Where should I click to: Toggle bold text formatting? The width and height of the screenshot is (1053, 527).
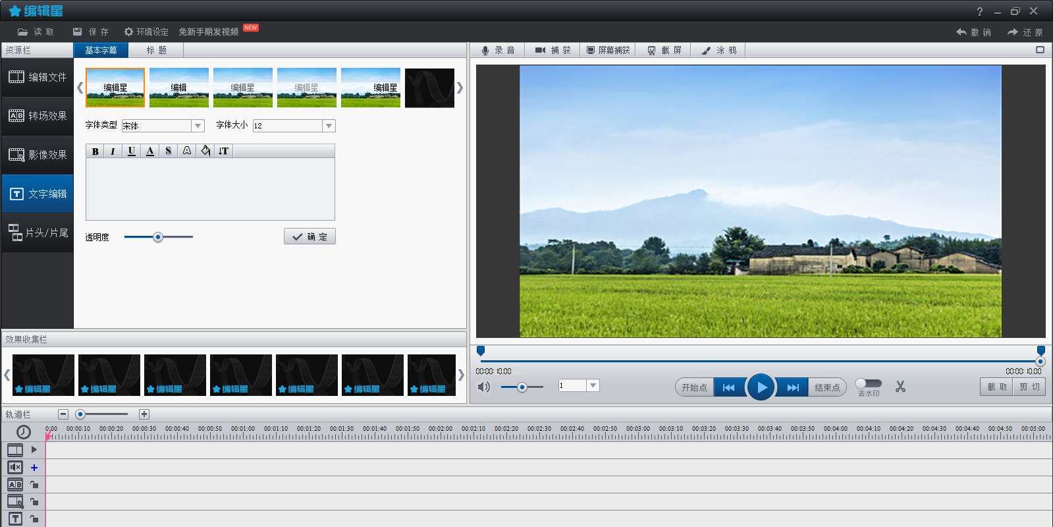(x=95, y=151)
